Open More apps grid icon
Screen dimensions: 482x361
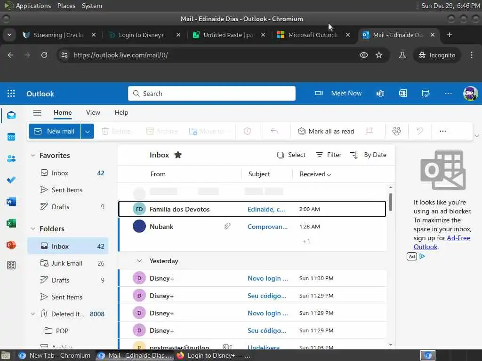[11, 265]
